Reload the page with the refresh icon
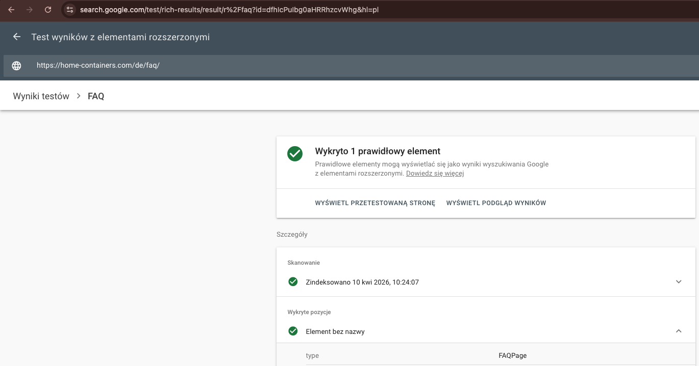 (x=48, y=10)
